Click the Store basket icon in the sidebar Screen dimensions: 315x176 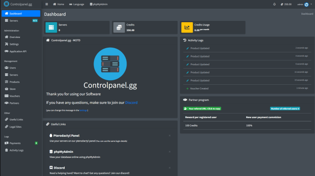point(7,89)
